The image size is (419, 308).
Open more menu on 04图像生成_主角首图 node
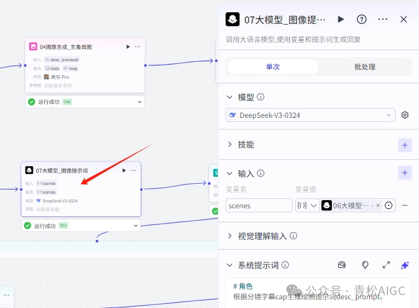[137, 47]
